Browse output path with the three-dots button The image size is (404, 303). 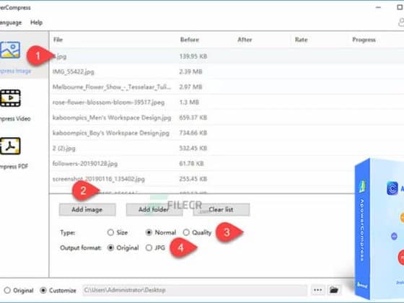(x=317, y=290)
